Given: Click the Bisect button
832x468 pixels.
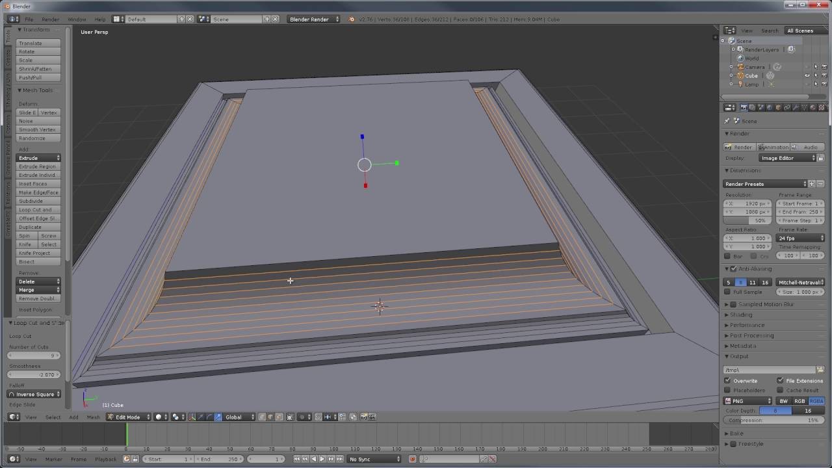Looking at the screenshot, I should point(38,261).
